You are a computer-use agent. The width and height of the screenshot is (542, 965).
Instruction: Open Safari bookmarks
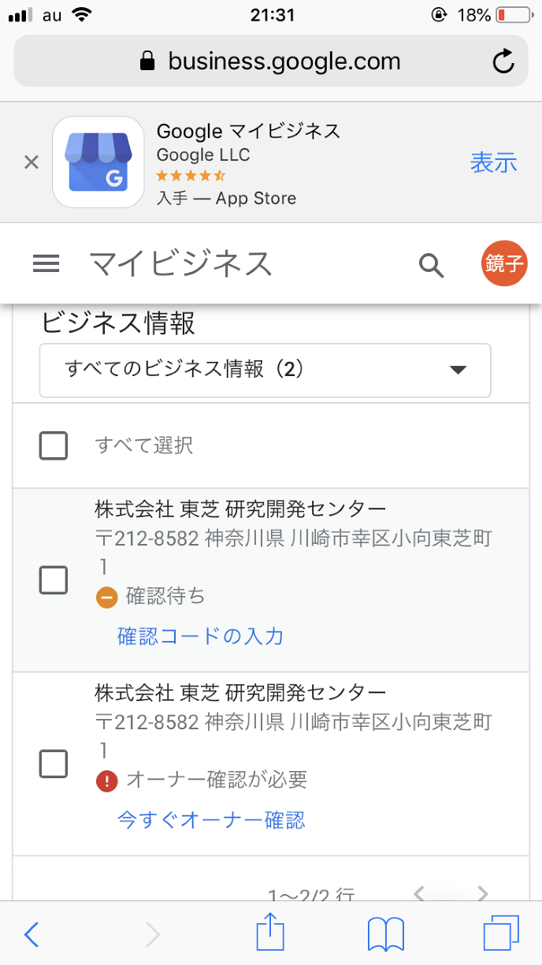(386, 934)
